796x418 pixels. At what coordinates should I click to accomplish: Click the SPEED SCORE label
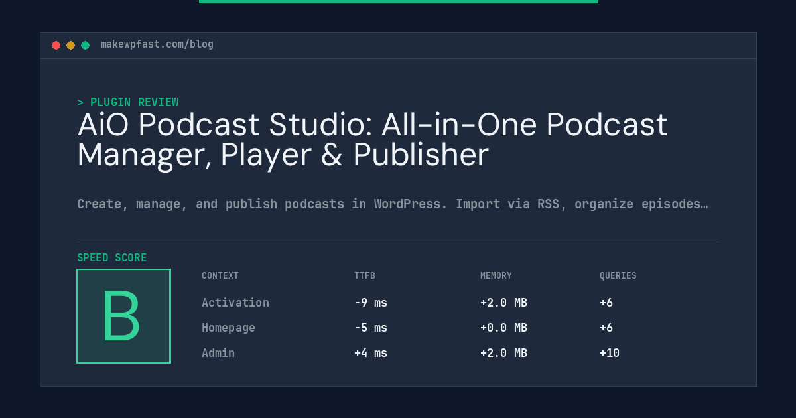coord(112,257)
